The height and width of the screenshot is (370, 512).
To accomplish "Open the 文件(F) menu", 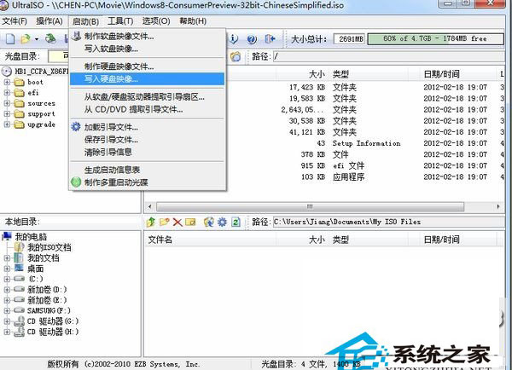I will pyautogui.click(x=15, y=21).
